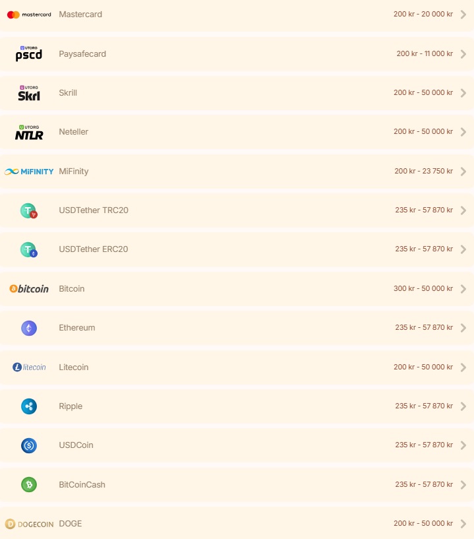Open the Litecoin row chevron
The image size is (474, 539).
pos(463,367)
